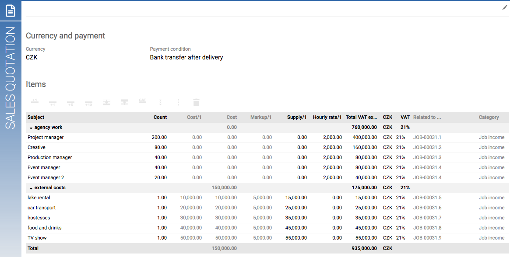Add one row below icon
The width and height of the screenshot is (510, 257).
(53, 103)
